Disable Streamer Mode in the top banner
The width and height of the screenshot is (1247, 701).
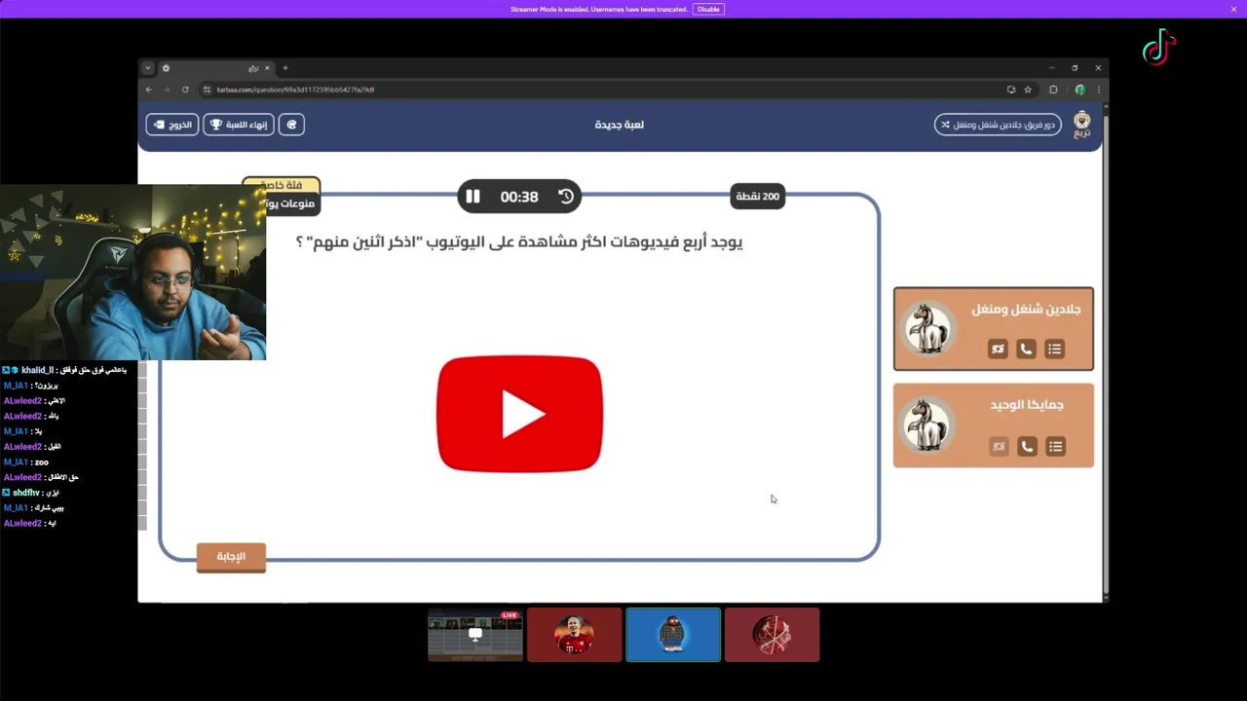coord(708,9)
